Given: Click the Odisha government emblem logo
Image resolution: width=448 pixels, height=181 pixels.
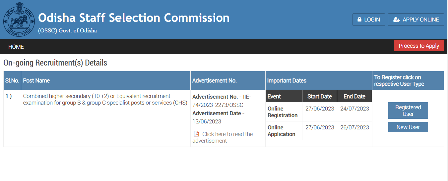Looking at the screenshot, I should [19, 20].
